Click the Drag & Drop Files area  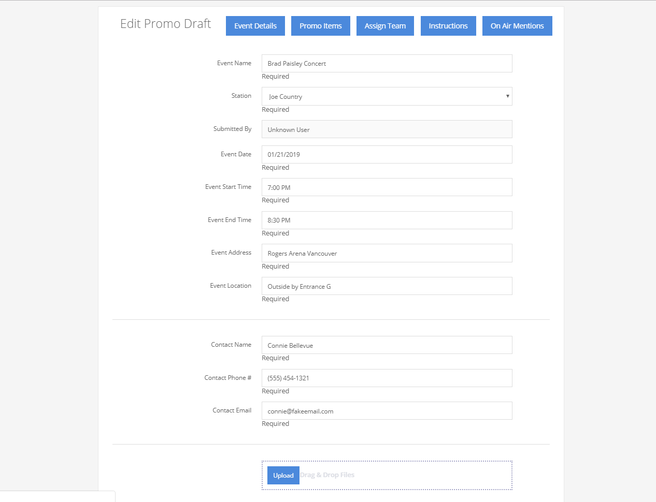point(404,475)
